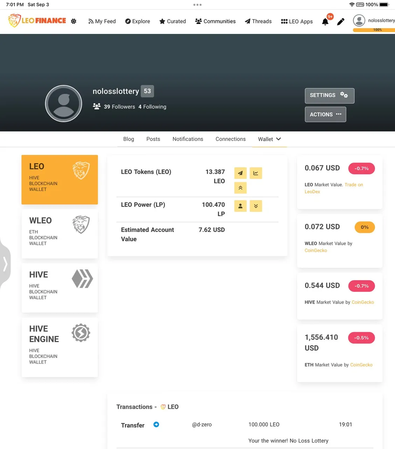Click the nolosslottery profile picture

[x=63, y=103]
